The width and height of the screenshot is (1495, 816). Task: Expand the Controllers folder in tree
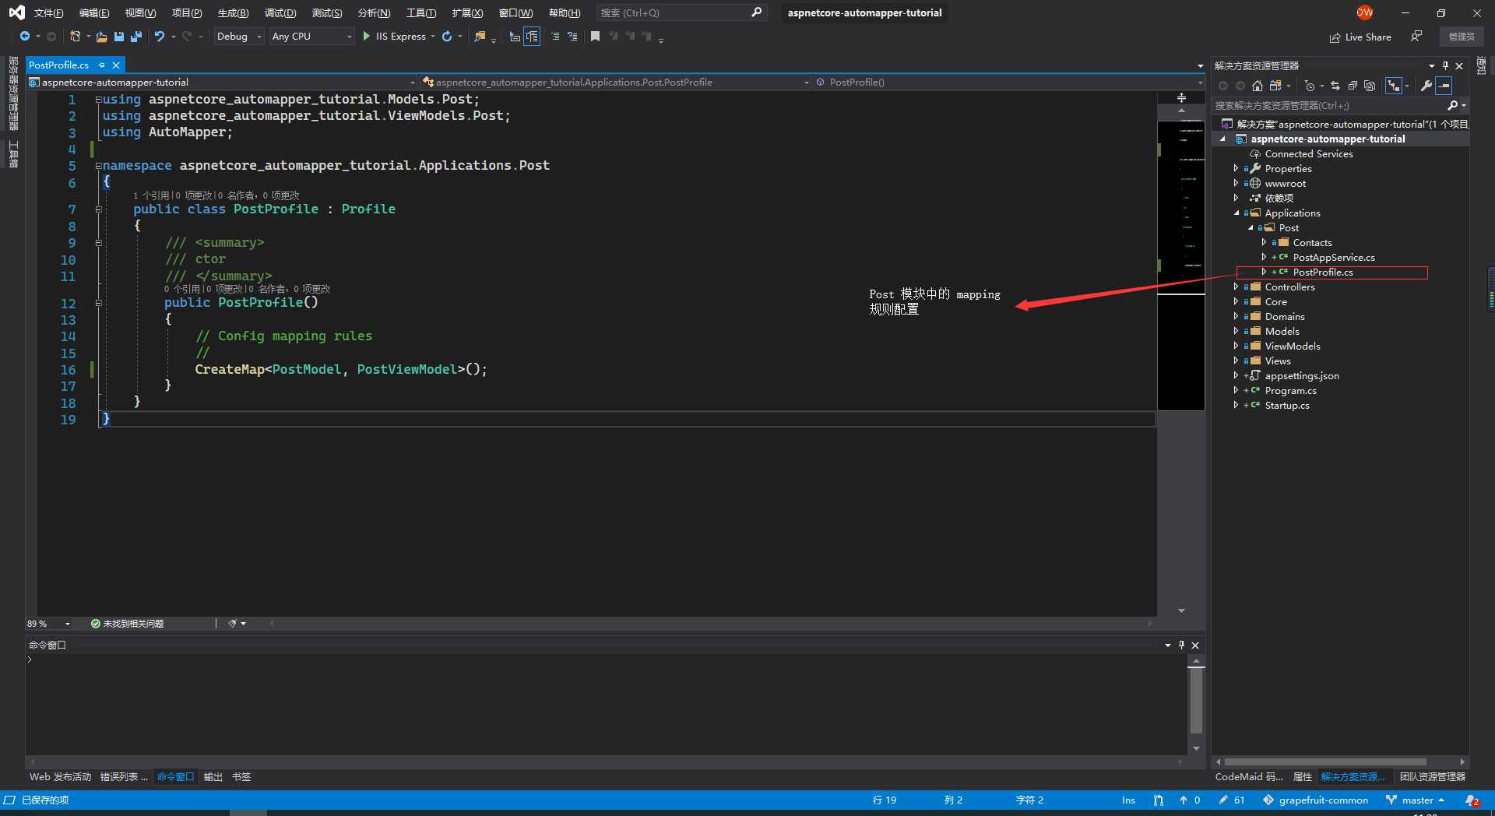(x=1236, y=287)
